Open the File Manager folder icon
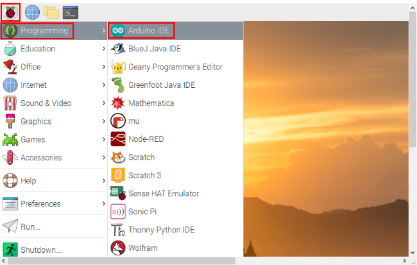 pyautogui.click(x=51, y=12)
